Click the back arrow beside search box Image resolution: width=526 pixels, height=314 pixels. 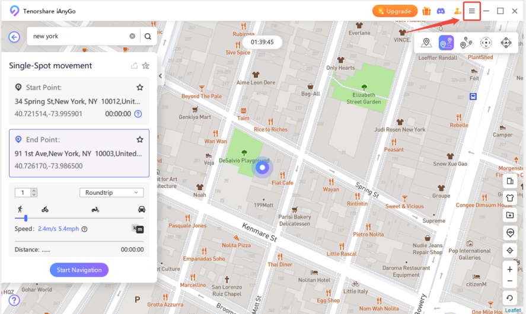coord(14,37)
